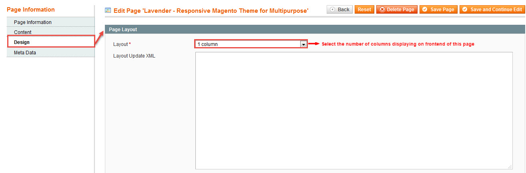Screen dimensions: 526x173
Task: Click the Delete Page button
Action: (397, 10)
